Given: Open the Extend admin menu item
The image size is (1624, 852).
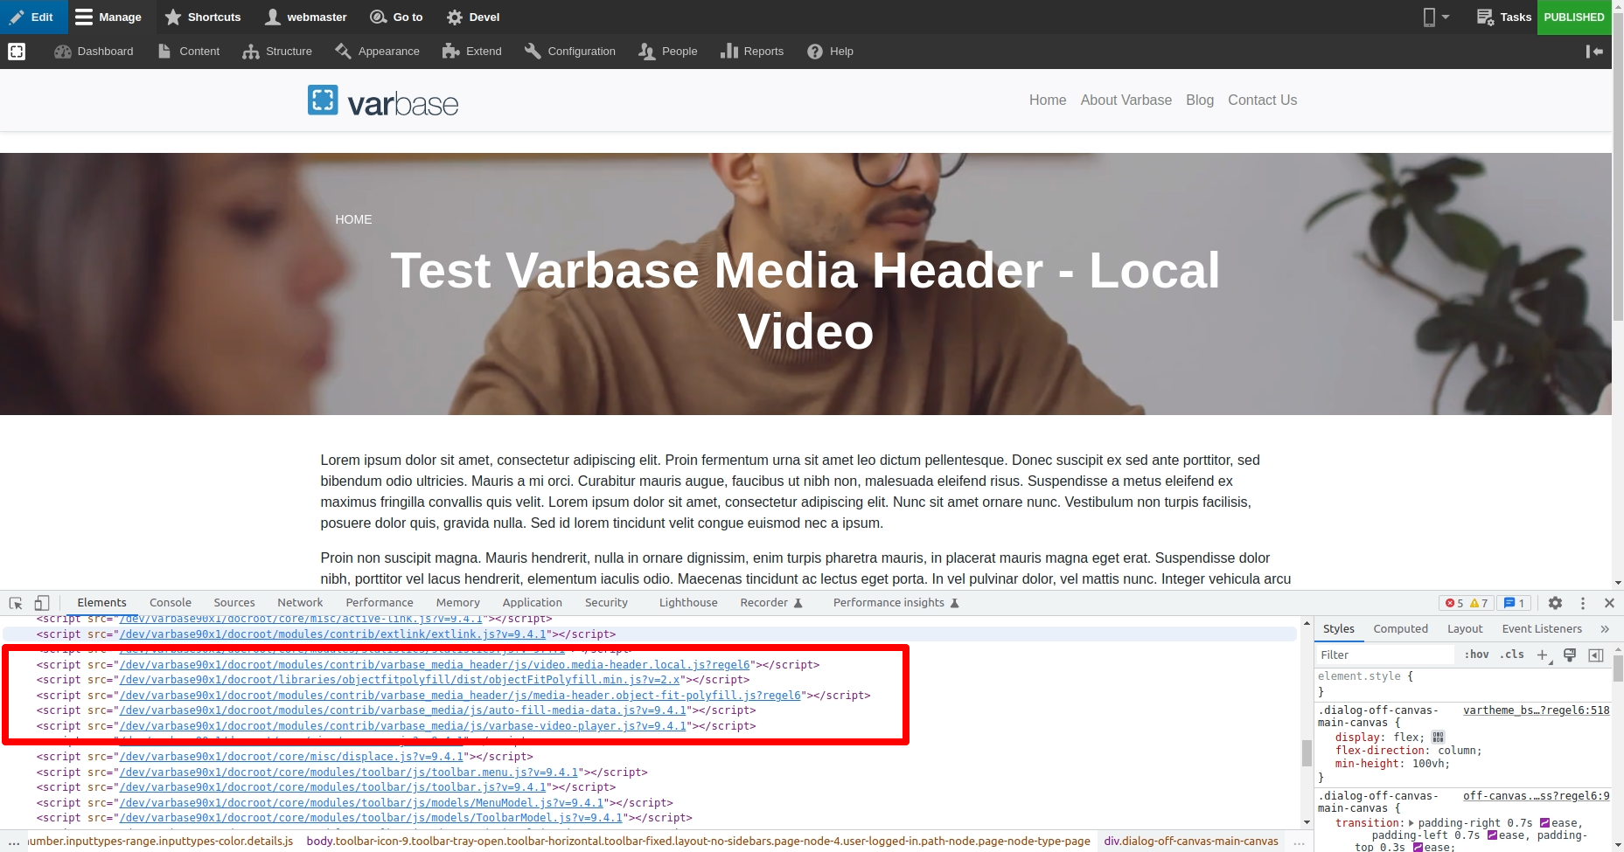Looking at the screenshot, I should click(x=472, y=52).
